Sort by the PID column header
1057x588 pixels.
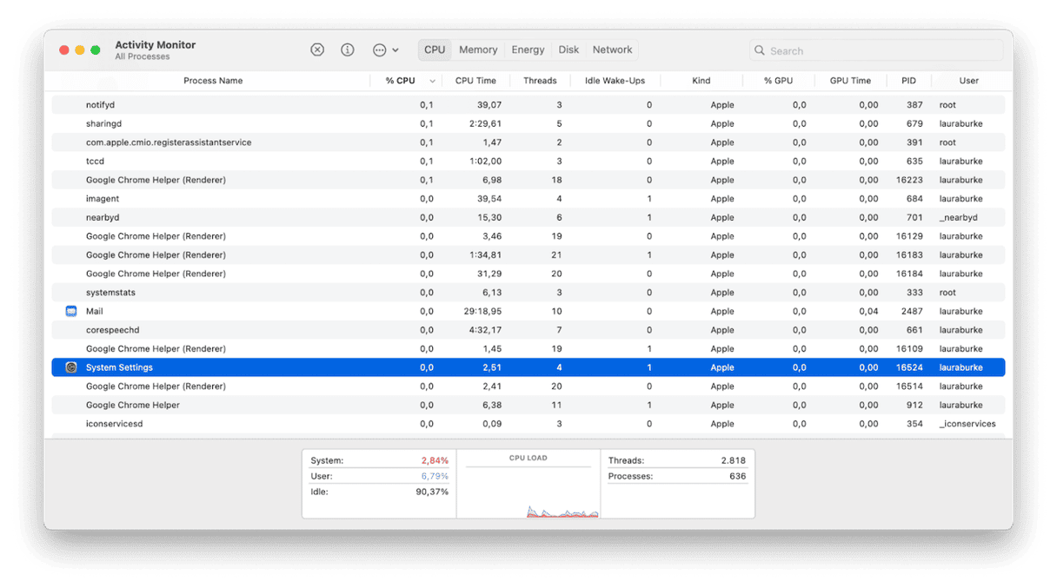coord(908,80)
